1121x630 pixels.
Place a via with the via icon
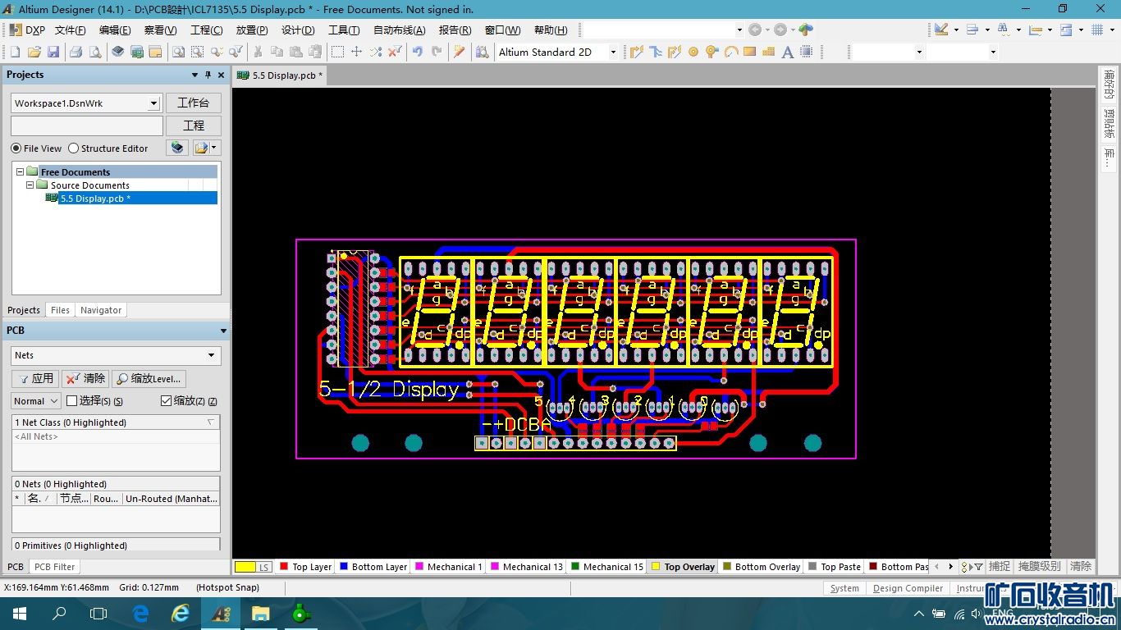711,52
